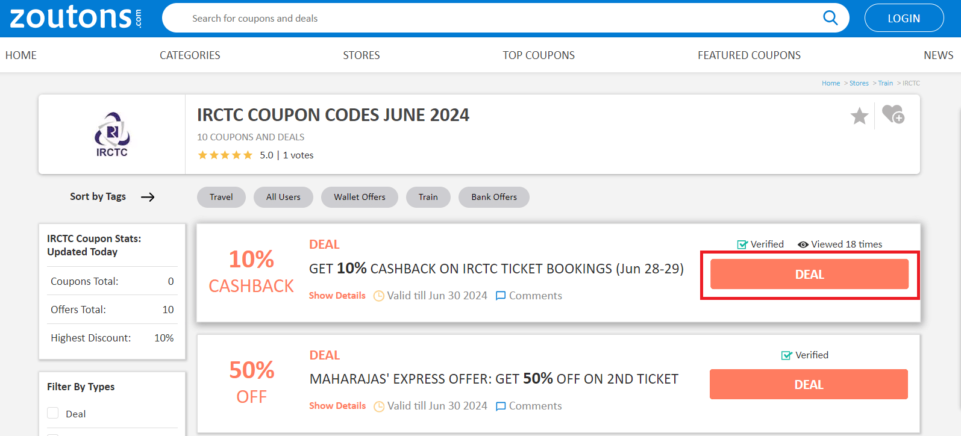
Task: Click comment bubble icon on Maharajas' Express deal
Action: pos(501,406)
